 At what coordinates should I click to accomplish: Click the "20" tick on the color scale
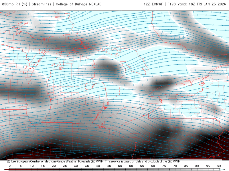tap(54, 166)
